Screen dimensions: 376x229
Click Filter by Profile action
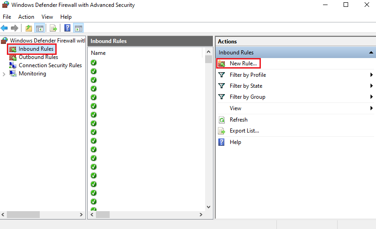tap(248, 75)
